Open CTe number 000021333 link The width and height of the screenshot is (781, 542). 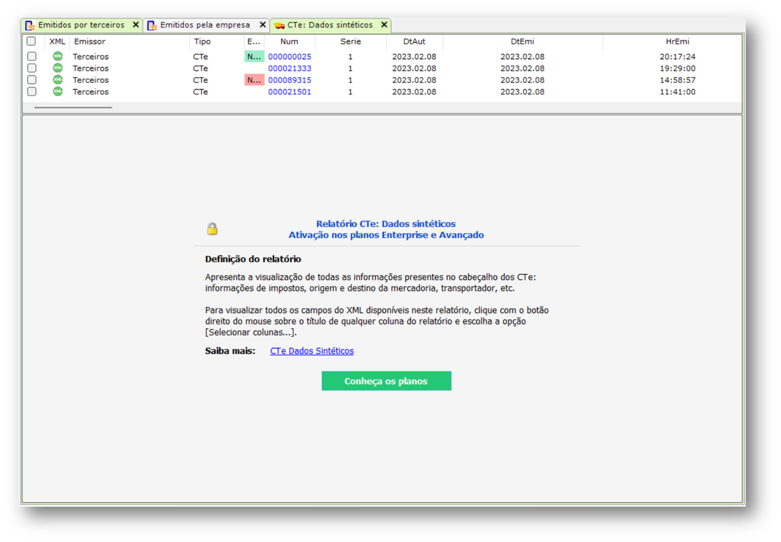pos(290,68)
